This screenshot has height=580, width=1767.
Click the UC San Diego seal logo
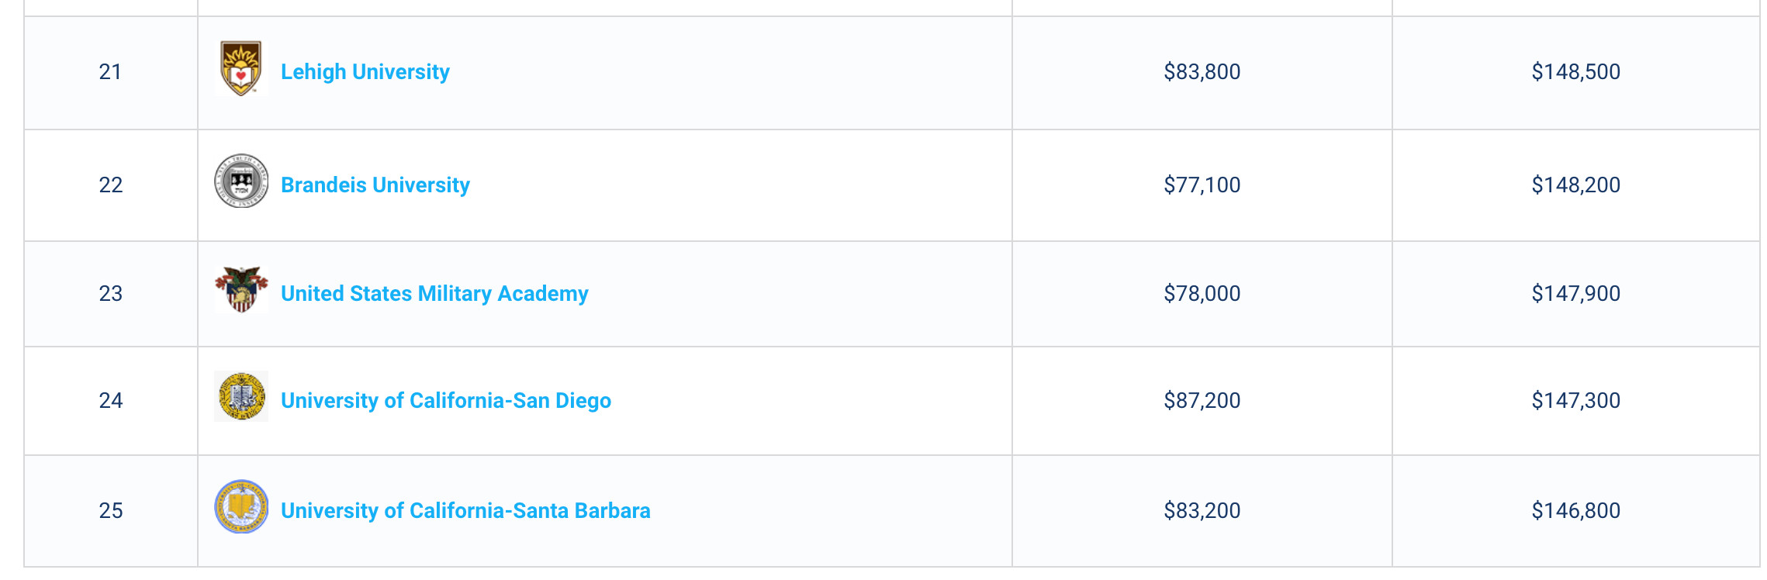point(241,396)
